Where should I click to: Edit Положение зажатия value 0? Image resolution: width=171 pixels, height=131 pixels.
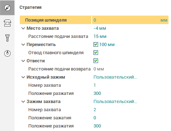pyautogui.click(x=95, y=118)
